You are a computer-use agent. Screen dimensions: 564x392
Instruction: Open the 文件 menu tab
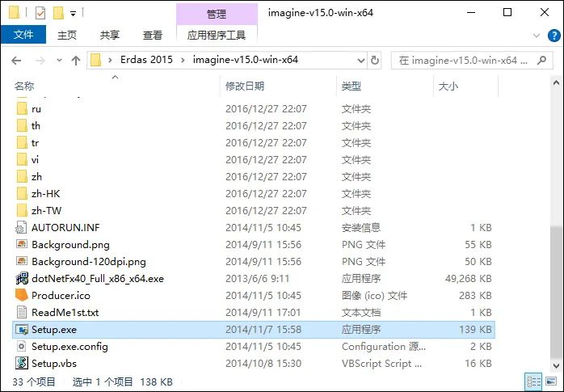(23, 35)
